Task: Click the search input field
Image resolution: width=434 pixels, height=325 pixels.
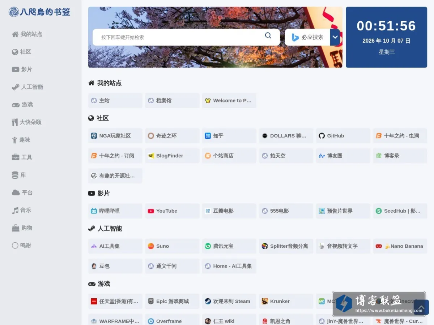Action: tap(186, 37)
